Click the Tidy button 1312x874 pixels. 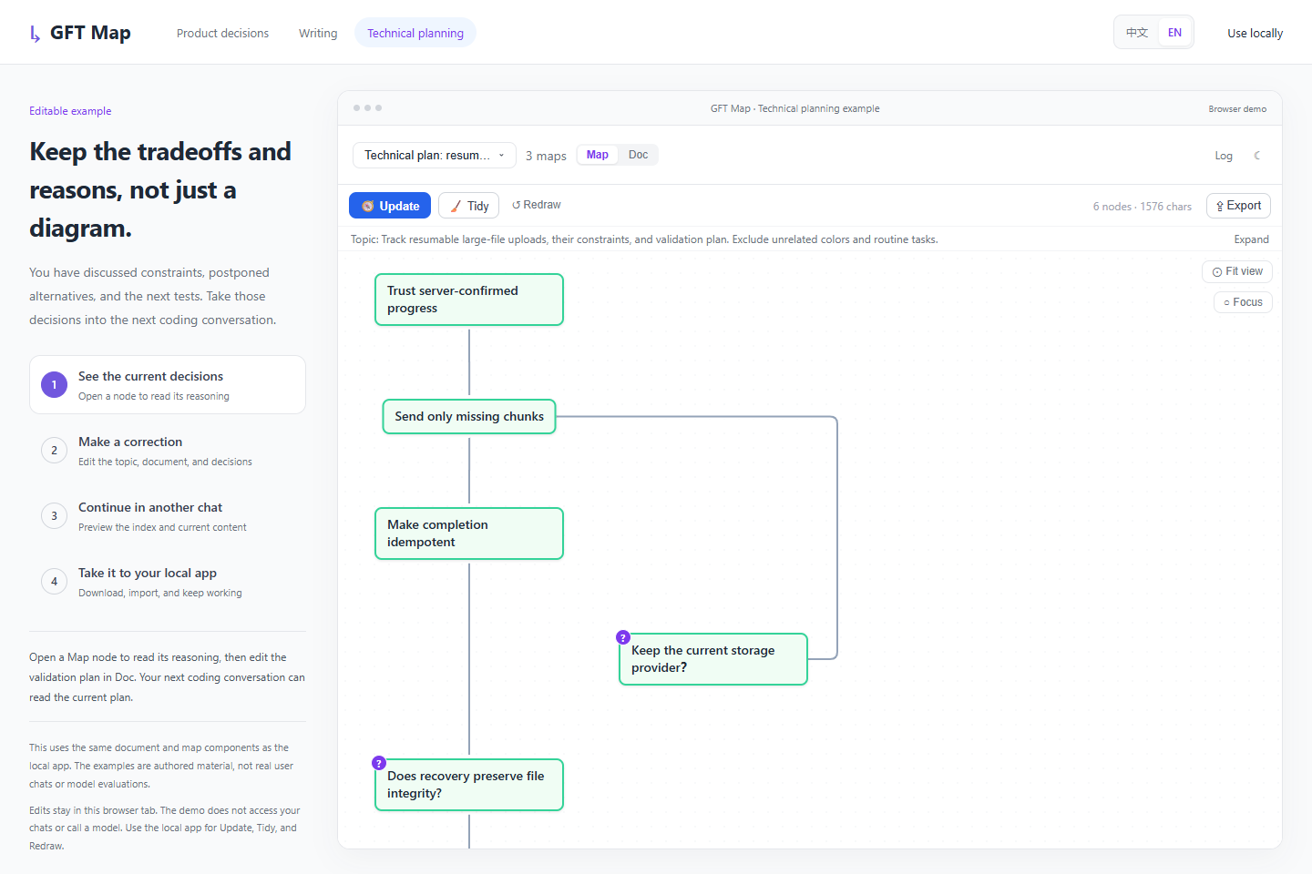coord(468,206)
